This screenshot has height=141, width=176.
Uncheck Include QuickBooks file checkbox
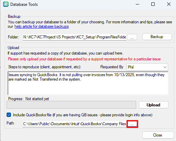(9, 115)
